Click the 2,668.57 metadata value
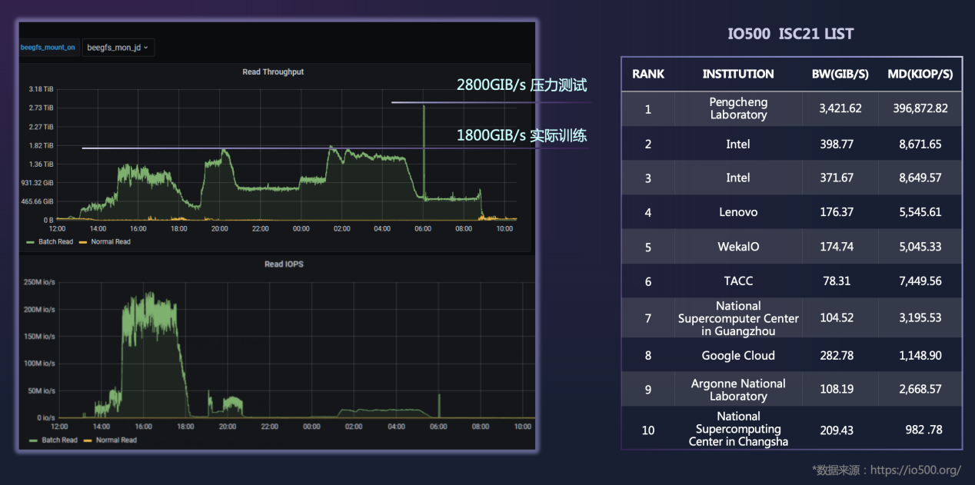This screenshot has width=975, height=485. coord(920,390)
